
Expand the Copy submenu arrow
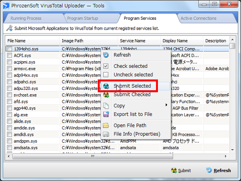(x=166, y=105)
